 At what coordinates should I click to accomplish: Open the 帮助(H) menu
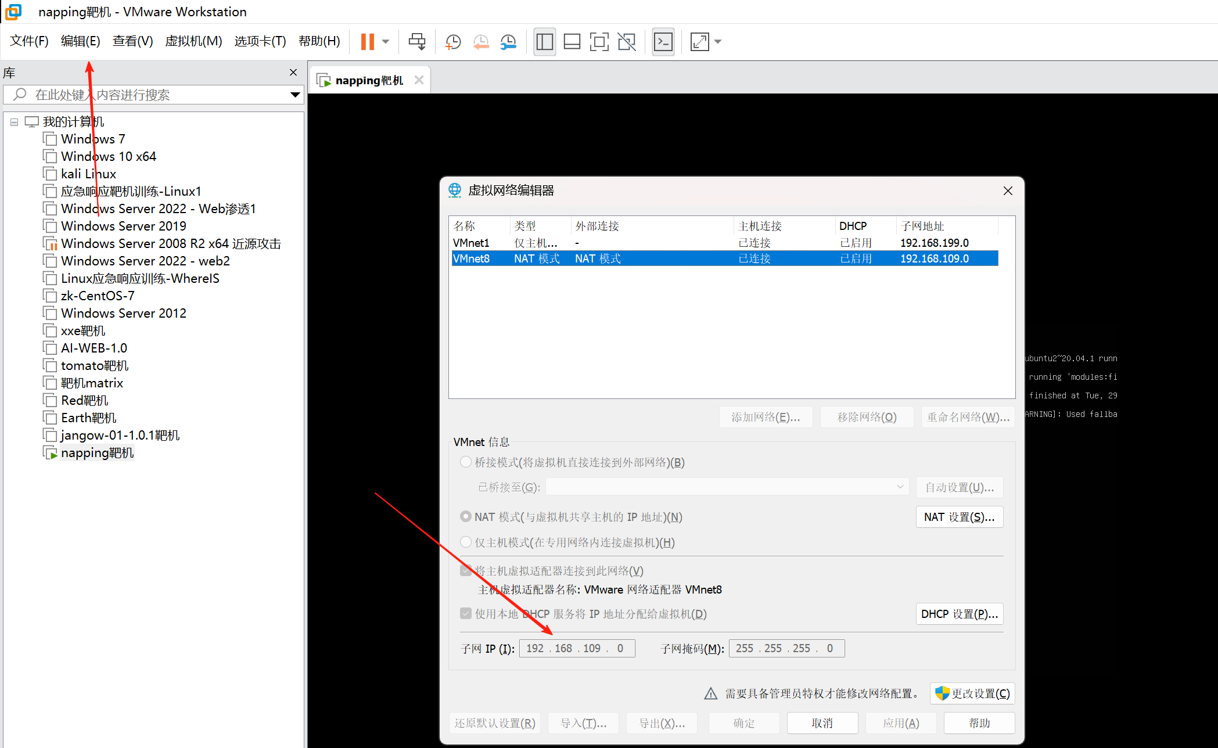coord(319,41)
